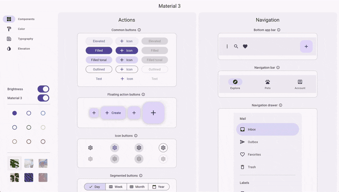The image size is (339, 192).
Task: Select the Account destination in the navigation bar
Action: tap(300, 84)
